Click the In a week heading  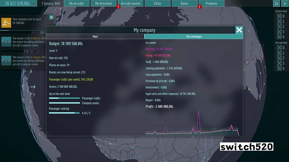[x=151, y=43]
